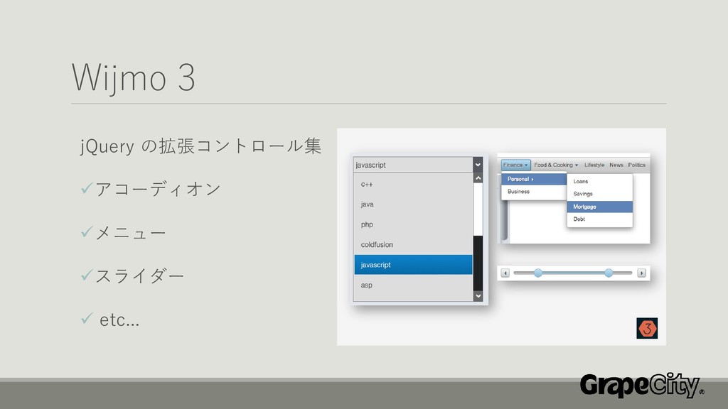This screenshot has height=409, width=728.
Task: Click the GrapeCity logo
Action: [642, 386]
